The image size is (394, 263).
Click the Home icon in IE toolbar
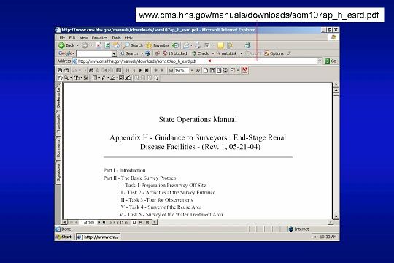pyautogui.click(x=116, y=45)
